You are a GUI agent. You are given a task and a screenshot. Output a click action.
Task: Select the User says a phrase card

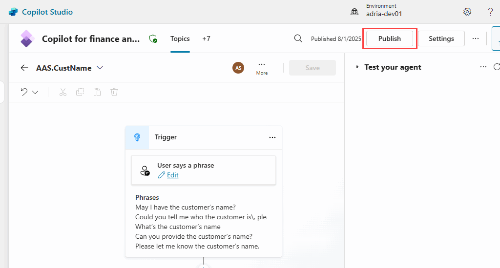pos(204,170)
